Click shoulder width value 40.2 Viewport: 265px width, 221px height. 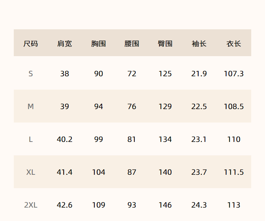65,139
